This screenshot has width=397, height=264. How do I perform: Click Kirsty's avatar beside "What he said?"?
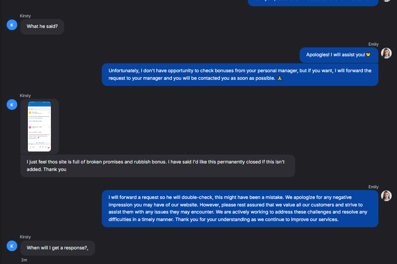pos(12,25)
